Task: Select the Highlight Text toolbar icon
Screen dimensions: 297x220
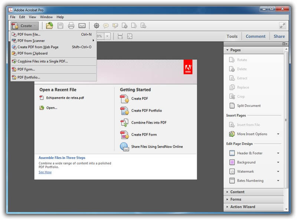Action: 115,26
